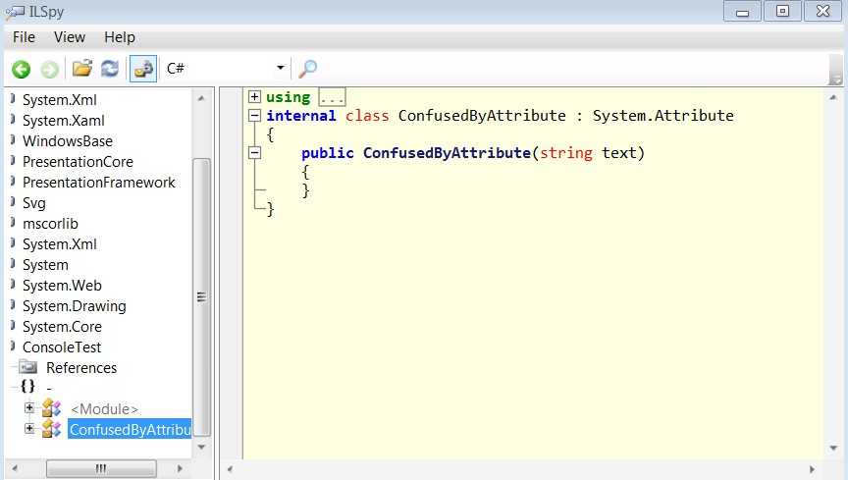The width and height of the screenshot is (848, 480).
Task: Open the Help menu
Action: pyautogui.click(x=120, y=37)
